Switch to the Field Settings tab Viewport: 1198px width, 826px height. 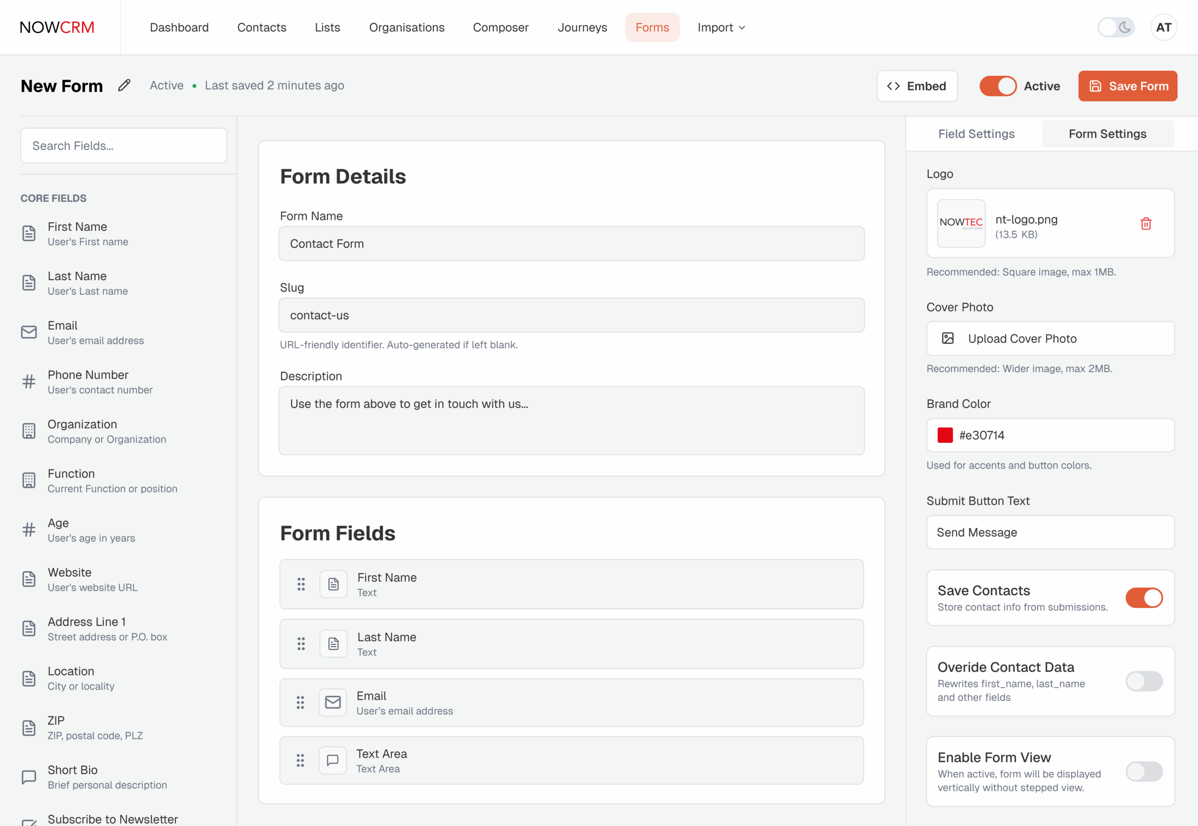point(976,134)
